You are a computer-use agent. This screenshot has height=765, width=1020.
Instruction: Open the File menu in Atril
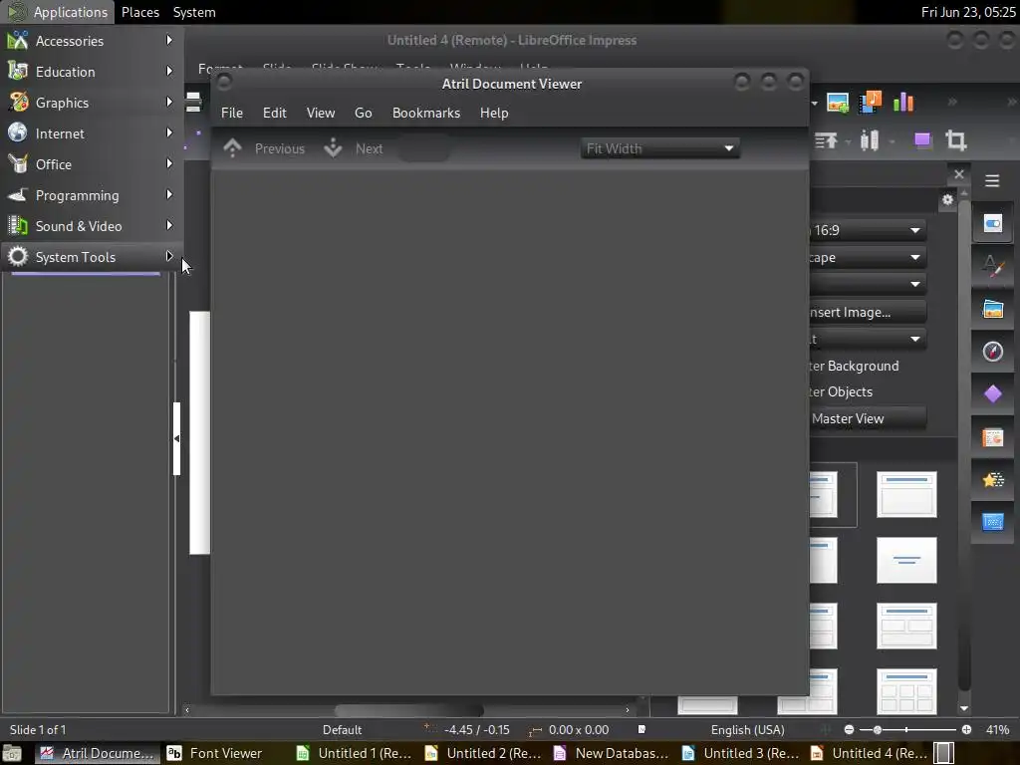[231, 113]
